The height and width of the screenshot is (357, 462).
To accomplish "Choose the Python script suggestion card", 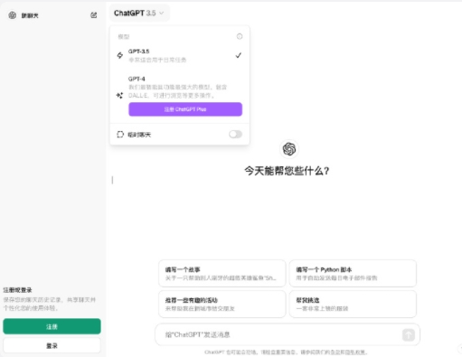I will pos(353,273).
